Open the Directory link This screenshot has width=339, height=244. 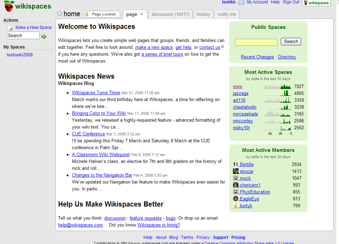(x=287, y=57)
